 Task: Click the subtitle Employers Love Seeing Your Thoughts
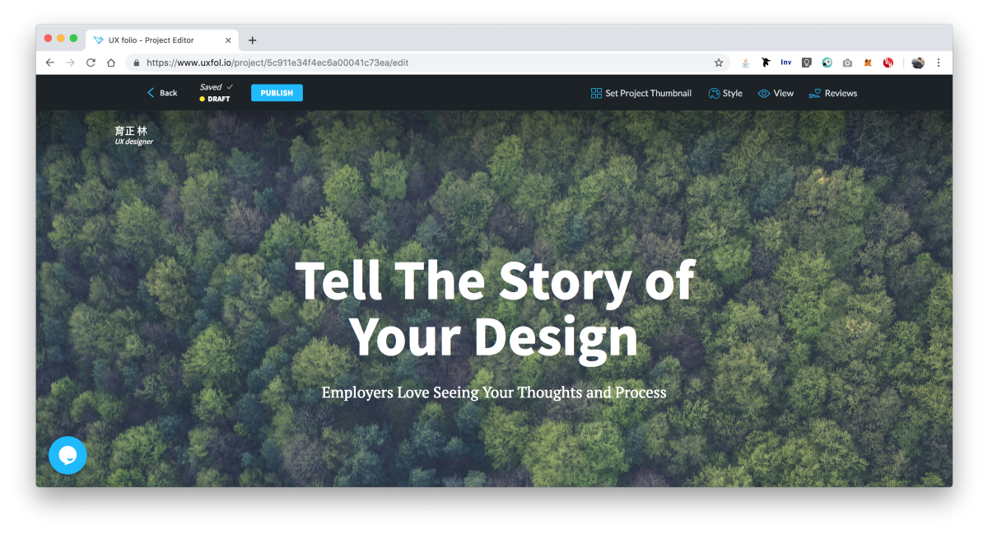pos(494,392)
